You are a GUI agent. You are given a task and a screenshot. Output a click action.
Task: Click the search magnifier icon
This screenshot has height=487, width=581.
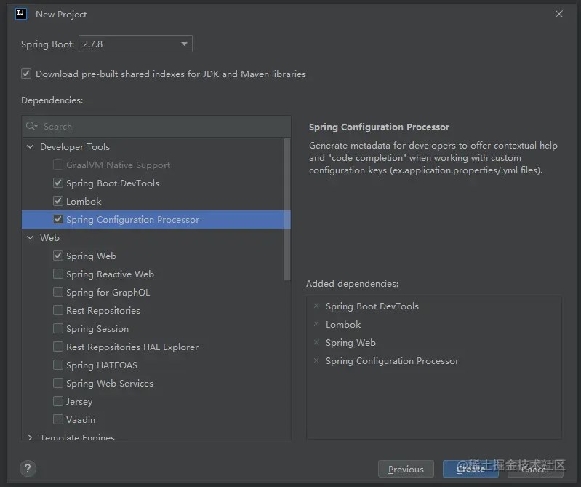coord(31,126)
